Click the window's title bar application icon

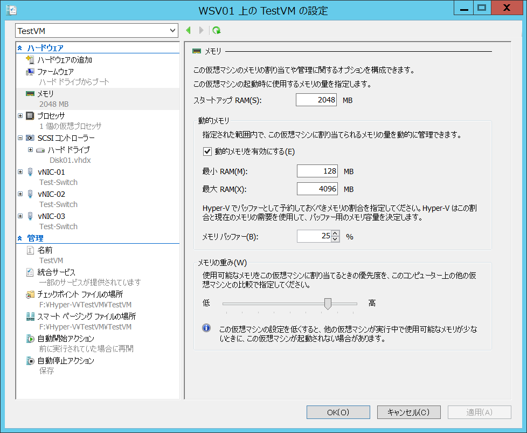pyautogui.click(x=11, y=10)
